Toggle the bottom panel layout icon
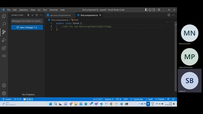 pos(150,10)
